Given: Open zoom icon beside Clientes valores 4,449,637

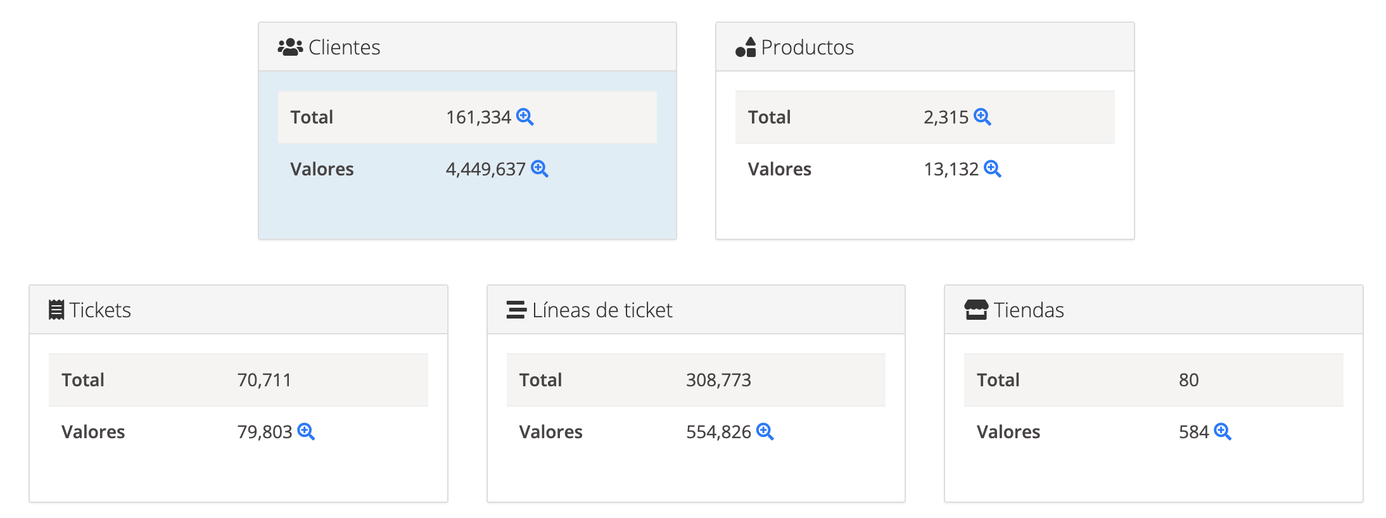Looking at the screenshot, I should click(x=539, y=168).
